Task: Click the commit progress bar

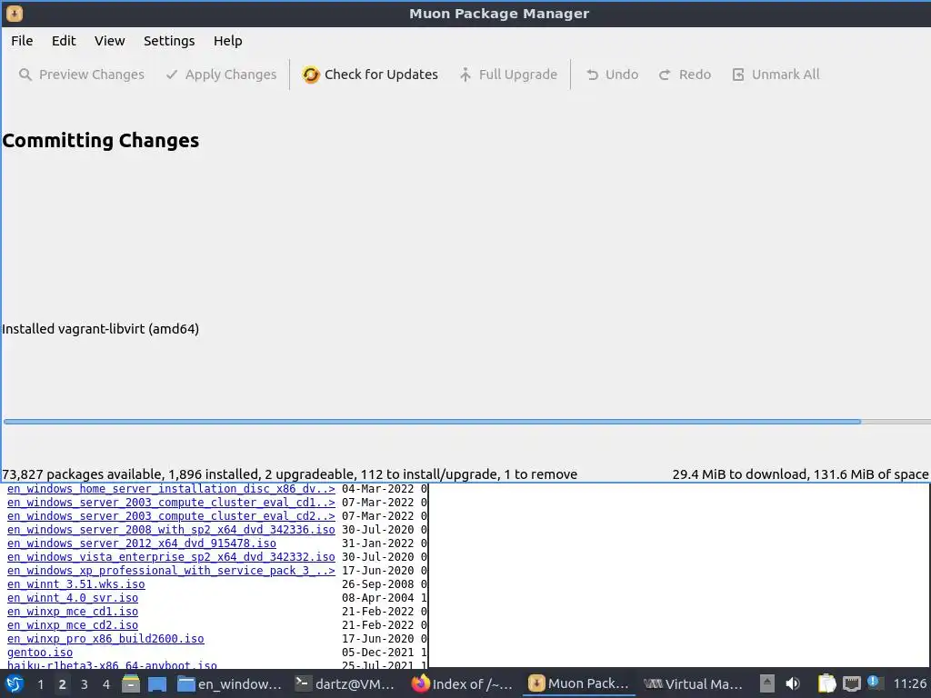Action: pos(467,422)
